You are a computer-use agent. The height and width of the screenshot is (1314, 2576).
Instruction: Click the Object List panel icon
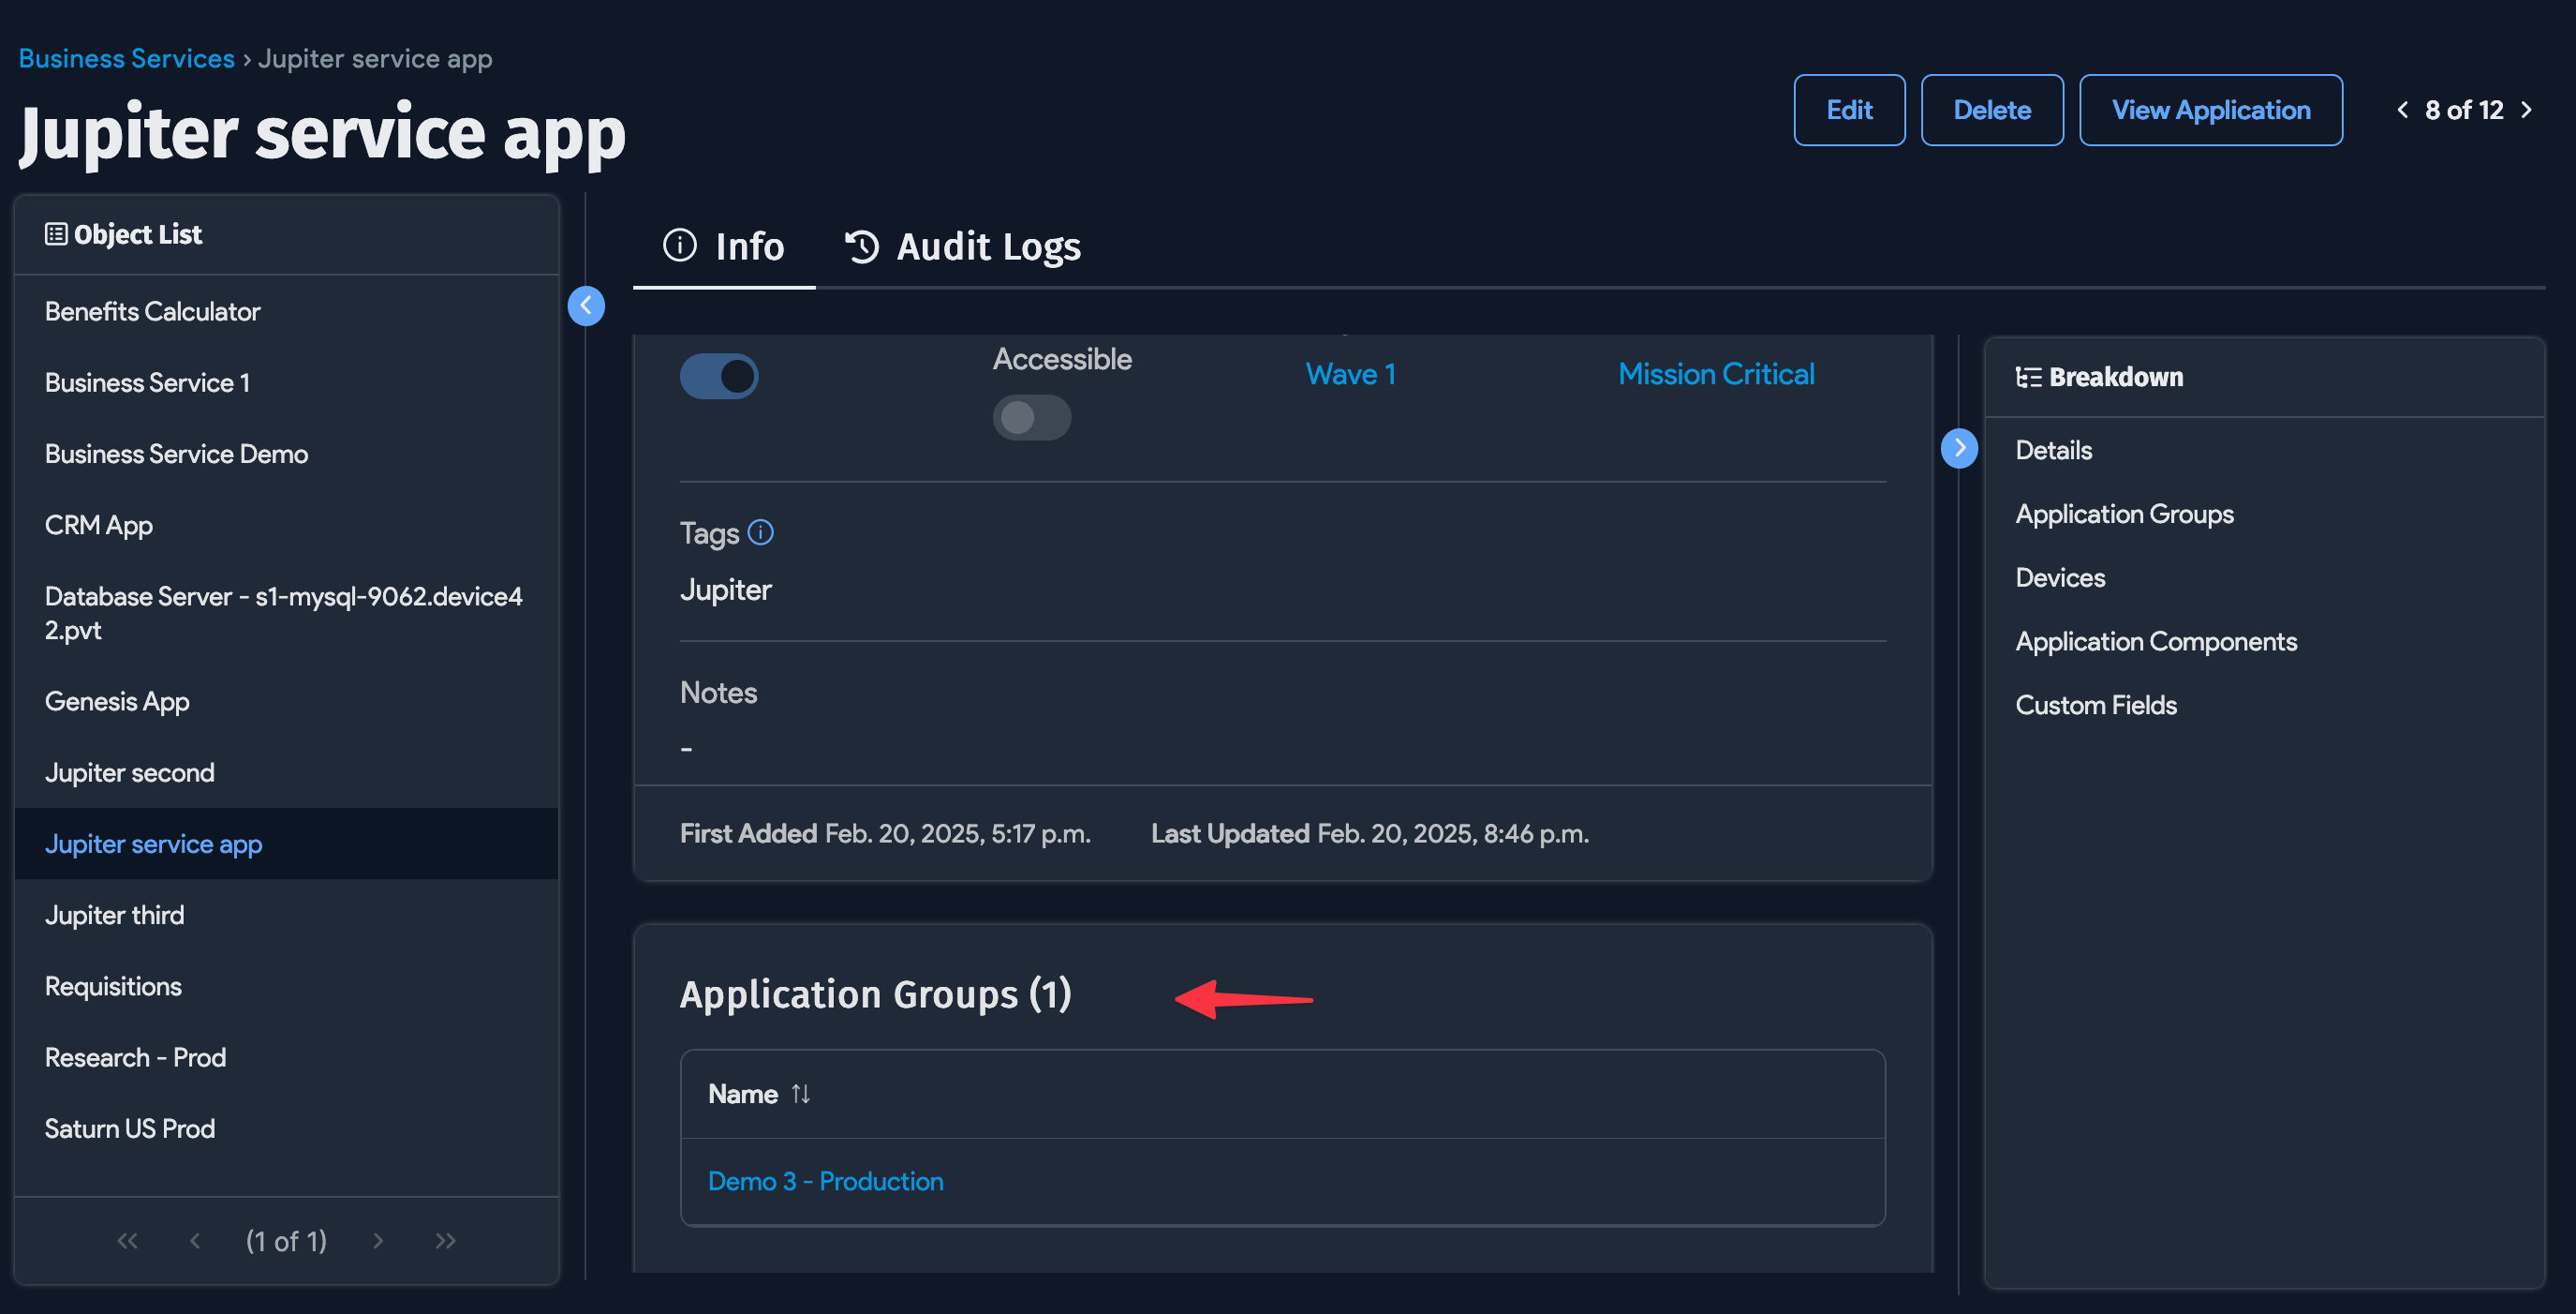57,233
